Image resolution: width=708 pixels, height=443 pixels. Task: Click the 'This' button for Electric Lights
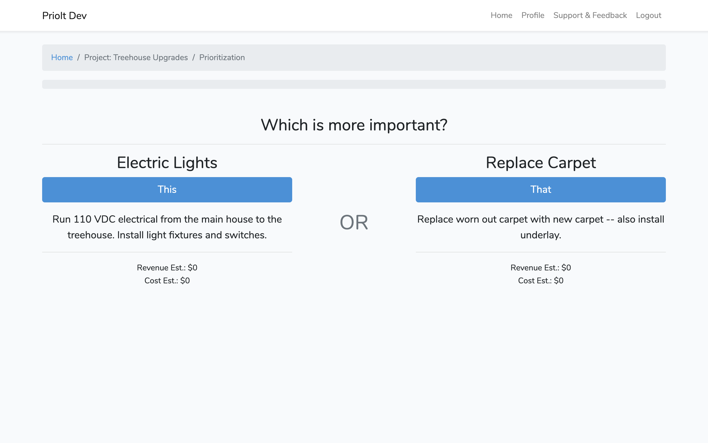(167, 189)
